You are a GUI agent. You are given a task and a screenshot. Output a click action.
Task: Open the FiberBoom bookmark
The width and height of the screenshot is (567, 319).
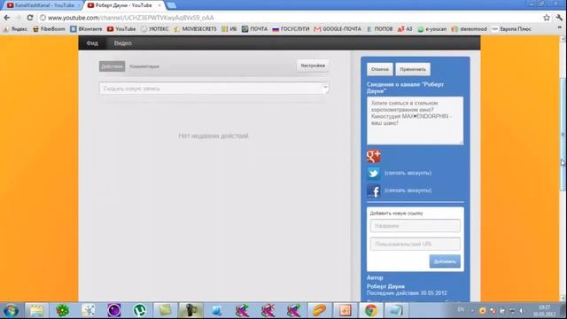tap(49, 29)
